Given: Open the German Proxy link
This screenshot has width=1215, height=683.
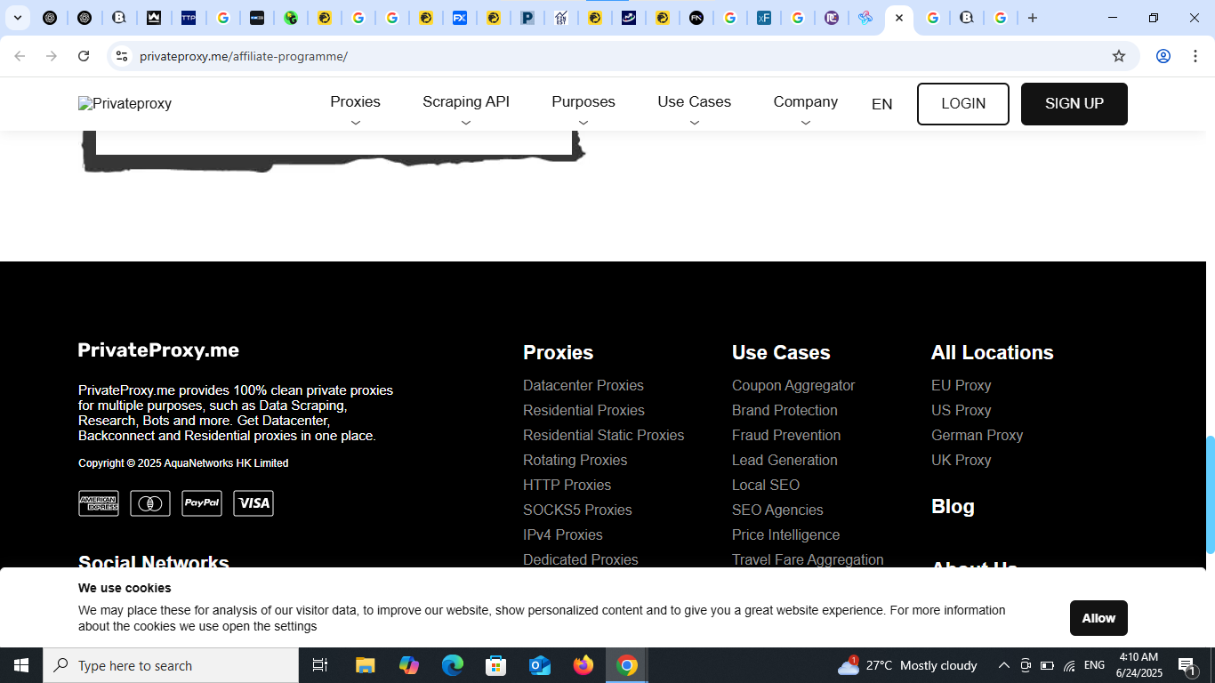Looking at the screenshot, I should [x=978, y=435].
